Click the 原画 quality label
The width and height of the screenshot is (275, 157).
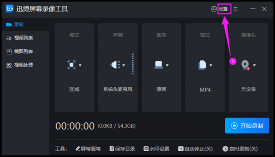click(x=161, y=89)
